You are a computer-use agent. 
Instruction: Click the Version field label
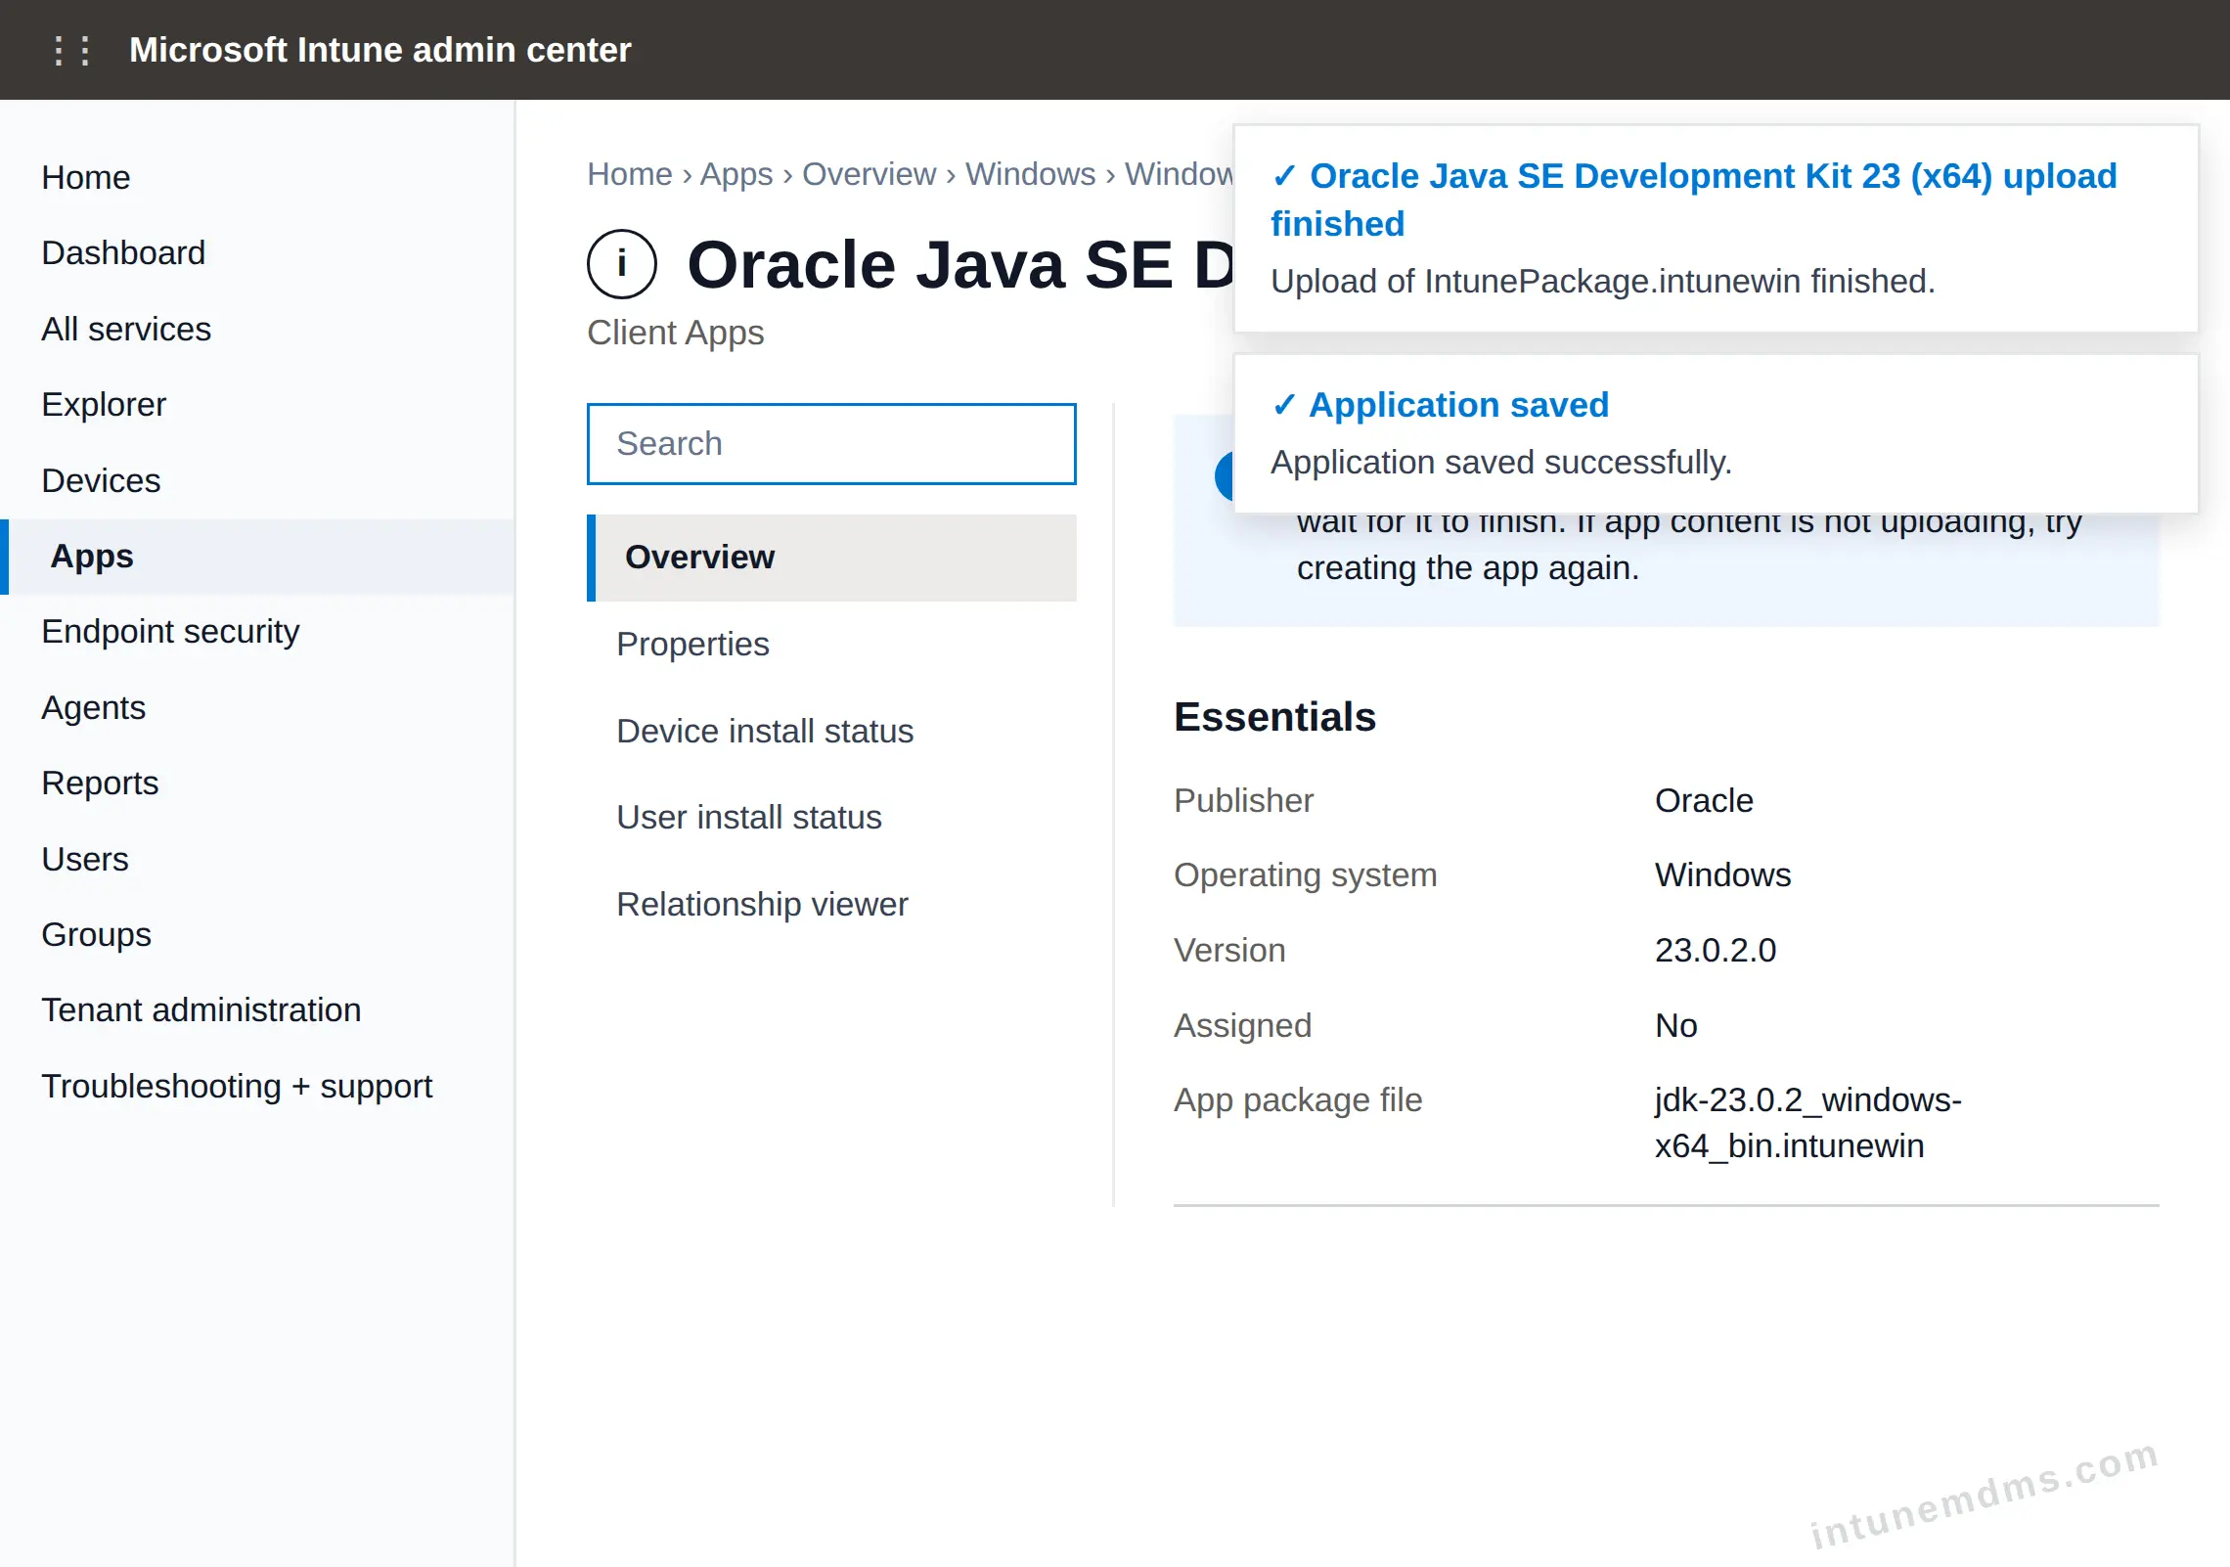coord(1229,951)
